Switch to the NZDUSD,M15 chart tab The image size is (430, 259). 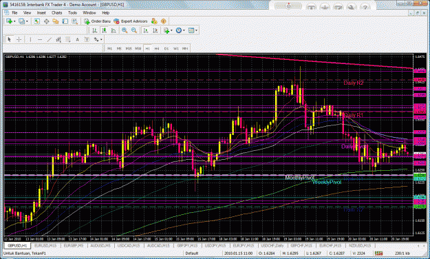(x=360, y=245)
